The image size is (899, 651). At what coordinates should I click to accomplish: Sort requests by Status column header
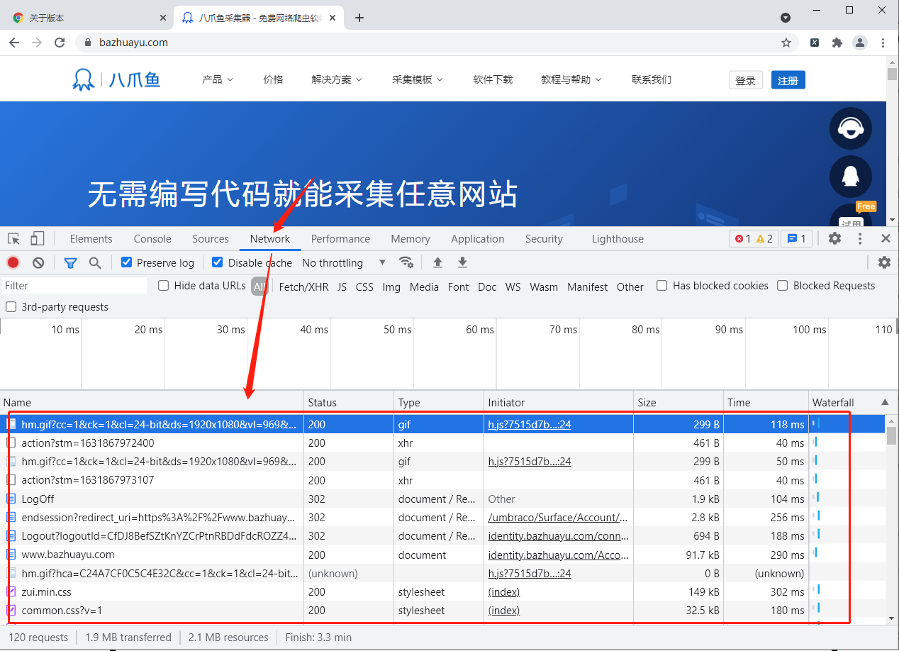click(x=349, y=402)
